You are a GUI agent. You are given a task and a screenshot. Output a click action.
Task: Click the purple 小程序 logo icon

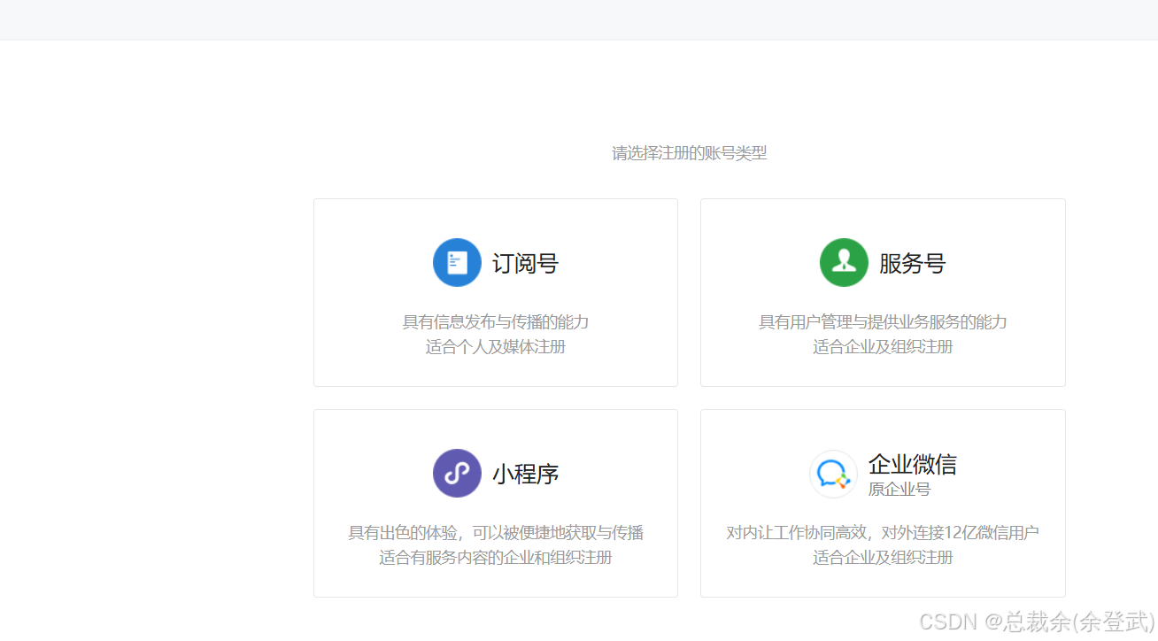457,474
